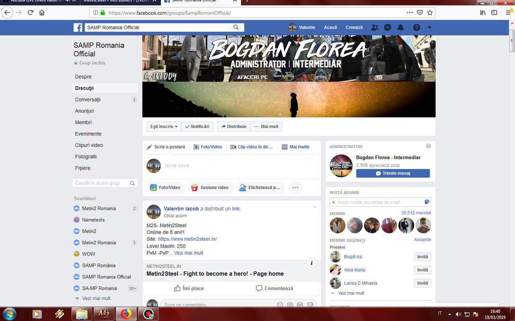Open the Mai mult group options menu
Viewport: 515px width, 321px height.
[266, 126]
